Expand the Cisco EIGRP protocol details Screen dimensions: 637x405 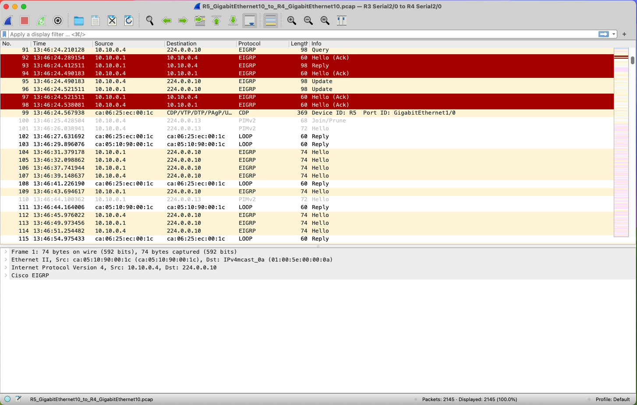[x=5, y=275]
